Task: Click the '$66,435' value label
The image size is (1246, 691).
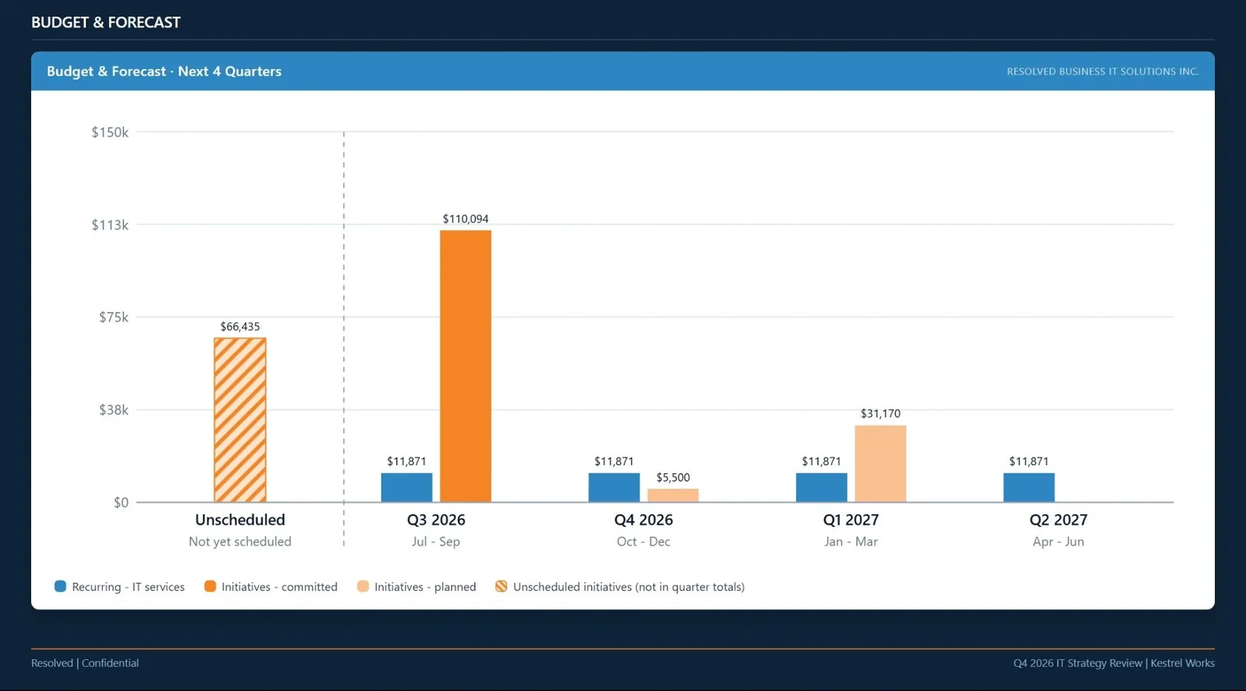Action: click(240, 327)
